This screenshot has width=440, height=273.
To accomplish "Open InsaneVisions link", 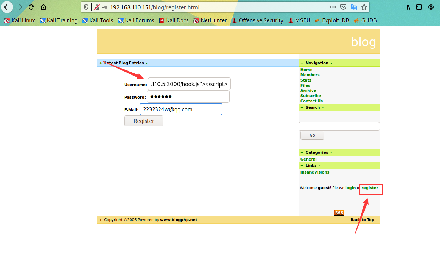I will (315, 172).
